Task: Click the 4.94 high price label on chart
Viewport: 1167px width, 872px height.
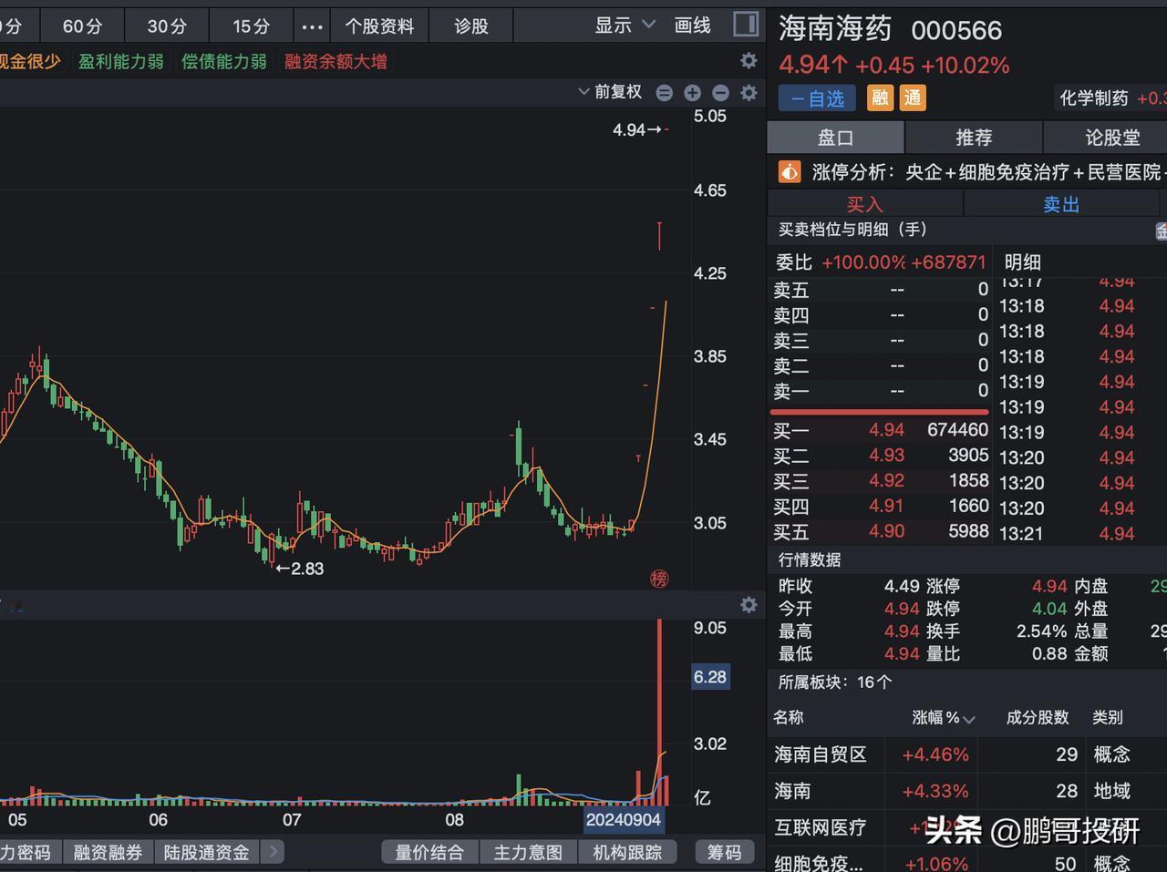Action: [636, 129]
